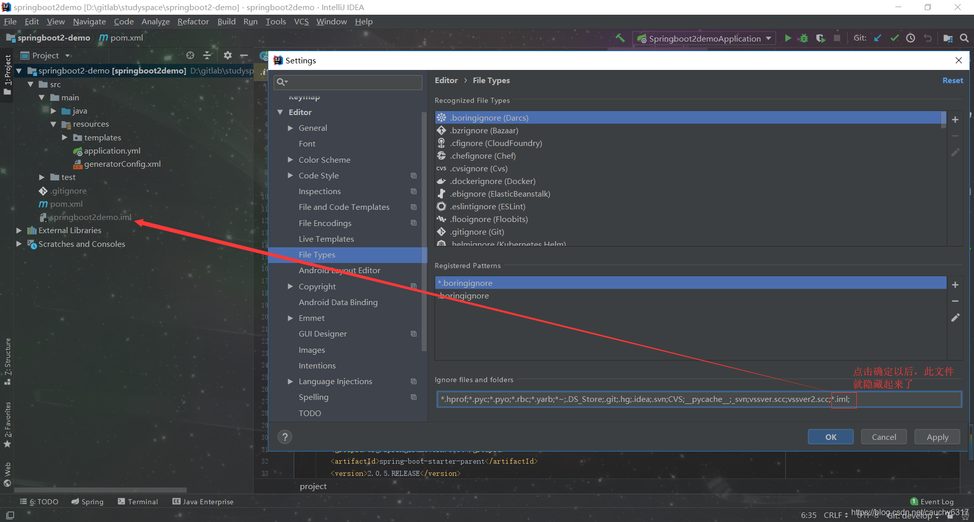Open the Event Log
The width and height of the screenshot is (974, 522).
click(x=932, y=502)
